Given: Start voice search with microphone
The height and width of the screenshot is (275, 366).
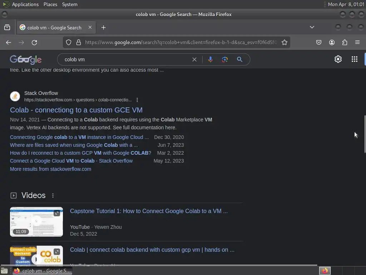Looking at the screenshot, I should tap(210, 59).
